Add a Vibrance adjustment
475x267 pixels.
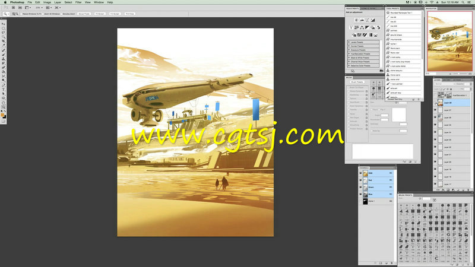click(351, 27)
